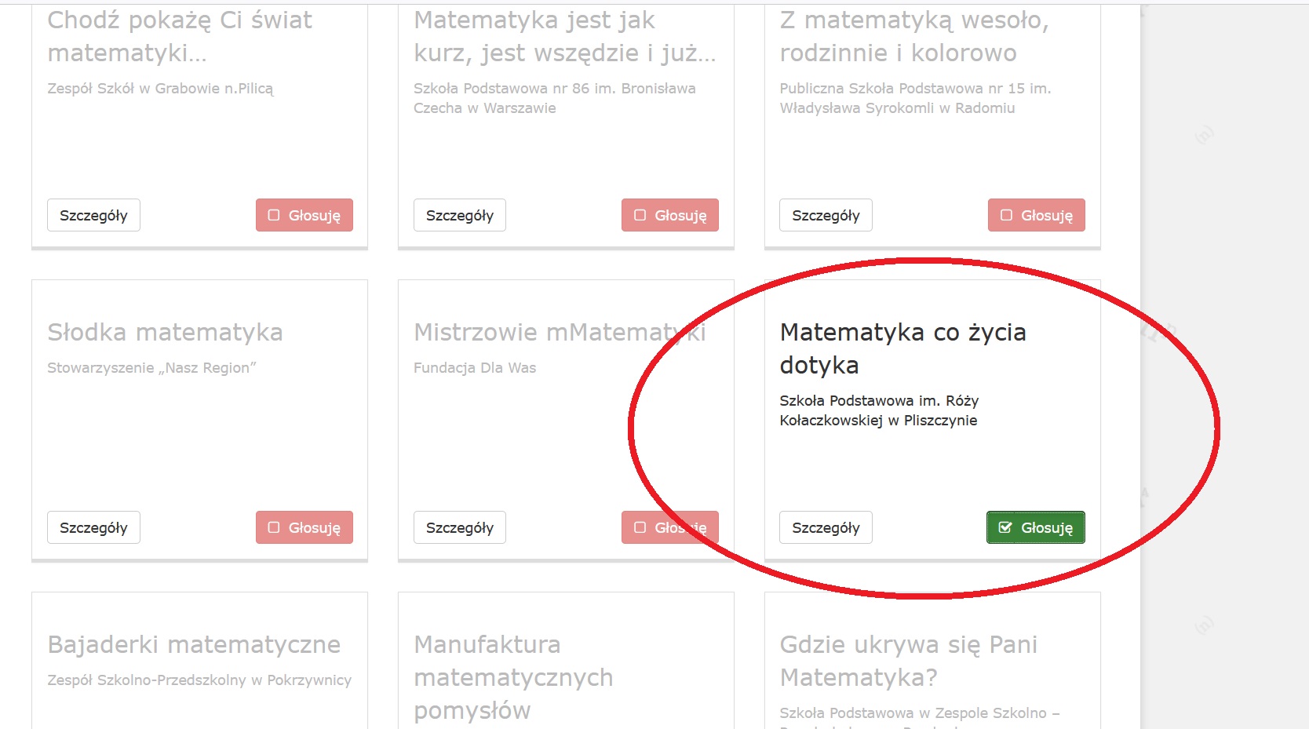Click Stowarzyszenie Nasz Region organization text
1309x729 pixels.
(151, 367)
